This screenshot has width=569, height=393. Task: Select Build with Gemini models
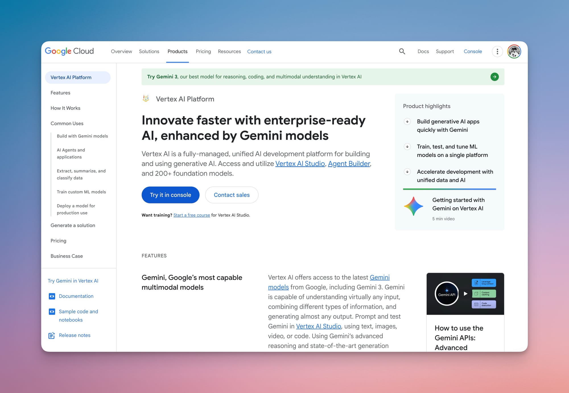(x=82, y=136)
